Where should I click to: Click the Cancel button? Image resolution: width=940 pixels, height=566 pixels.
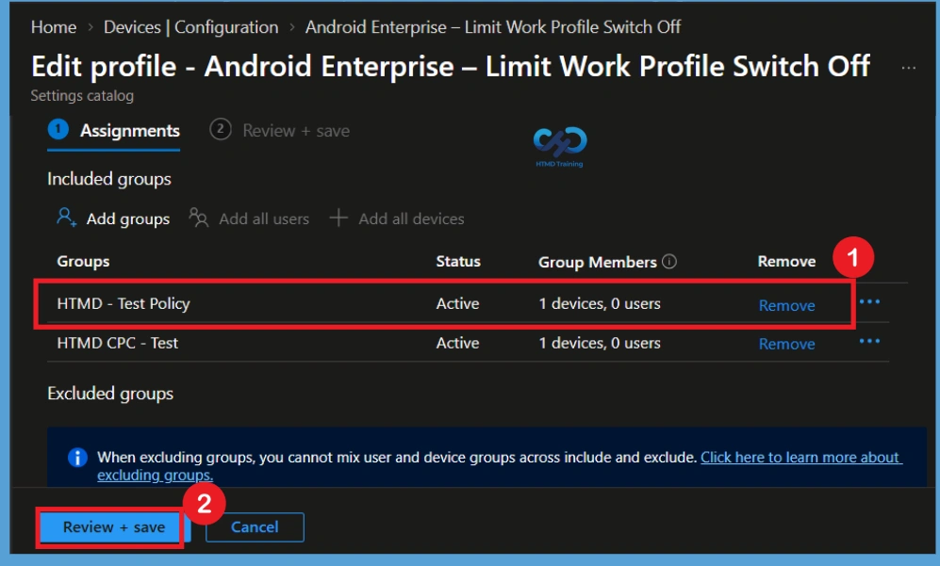[x=255, y=527]
